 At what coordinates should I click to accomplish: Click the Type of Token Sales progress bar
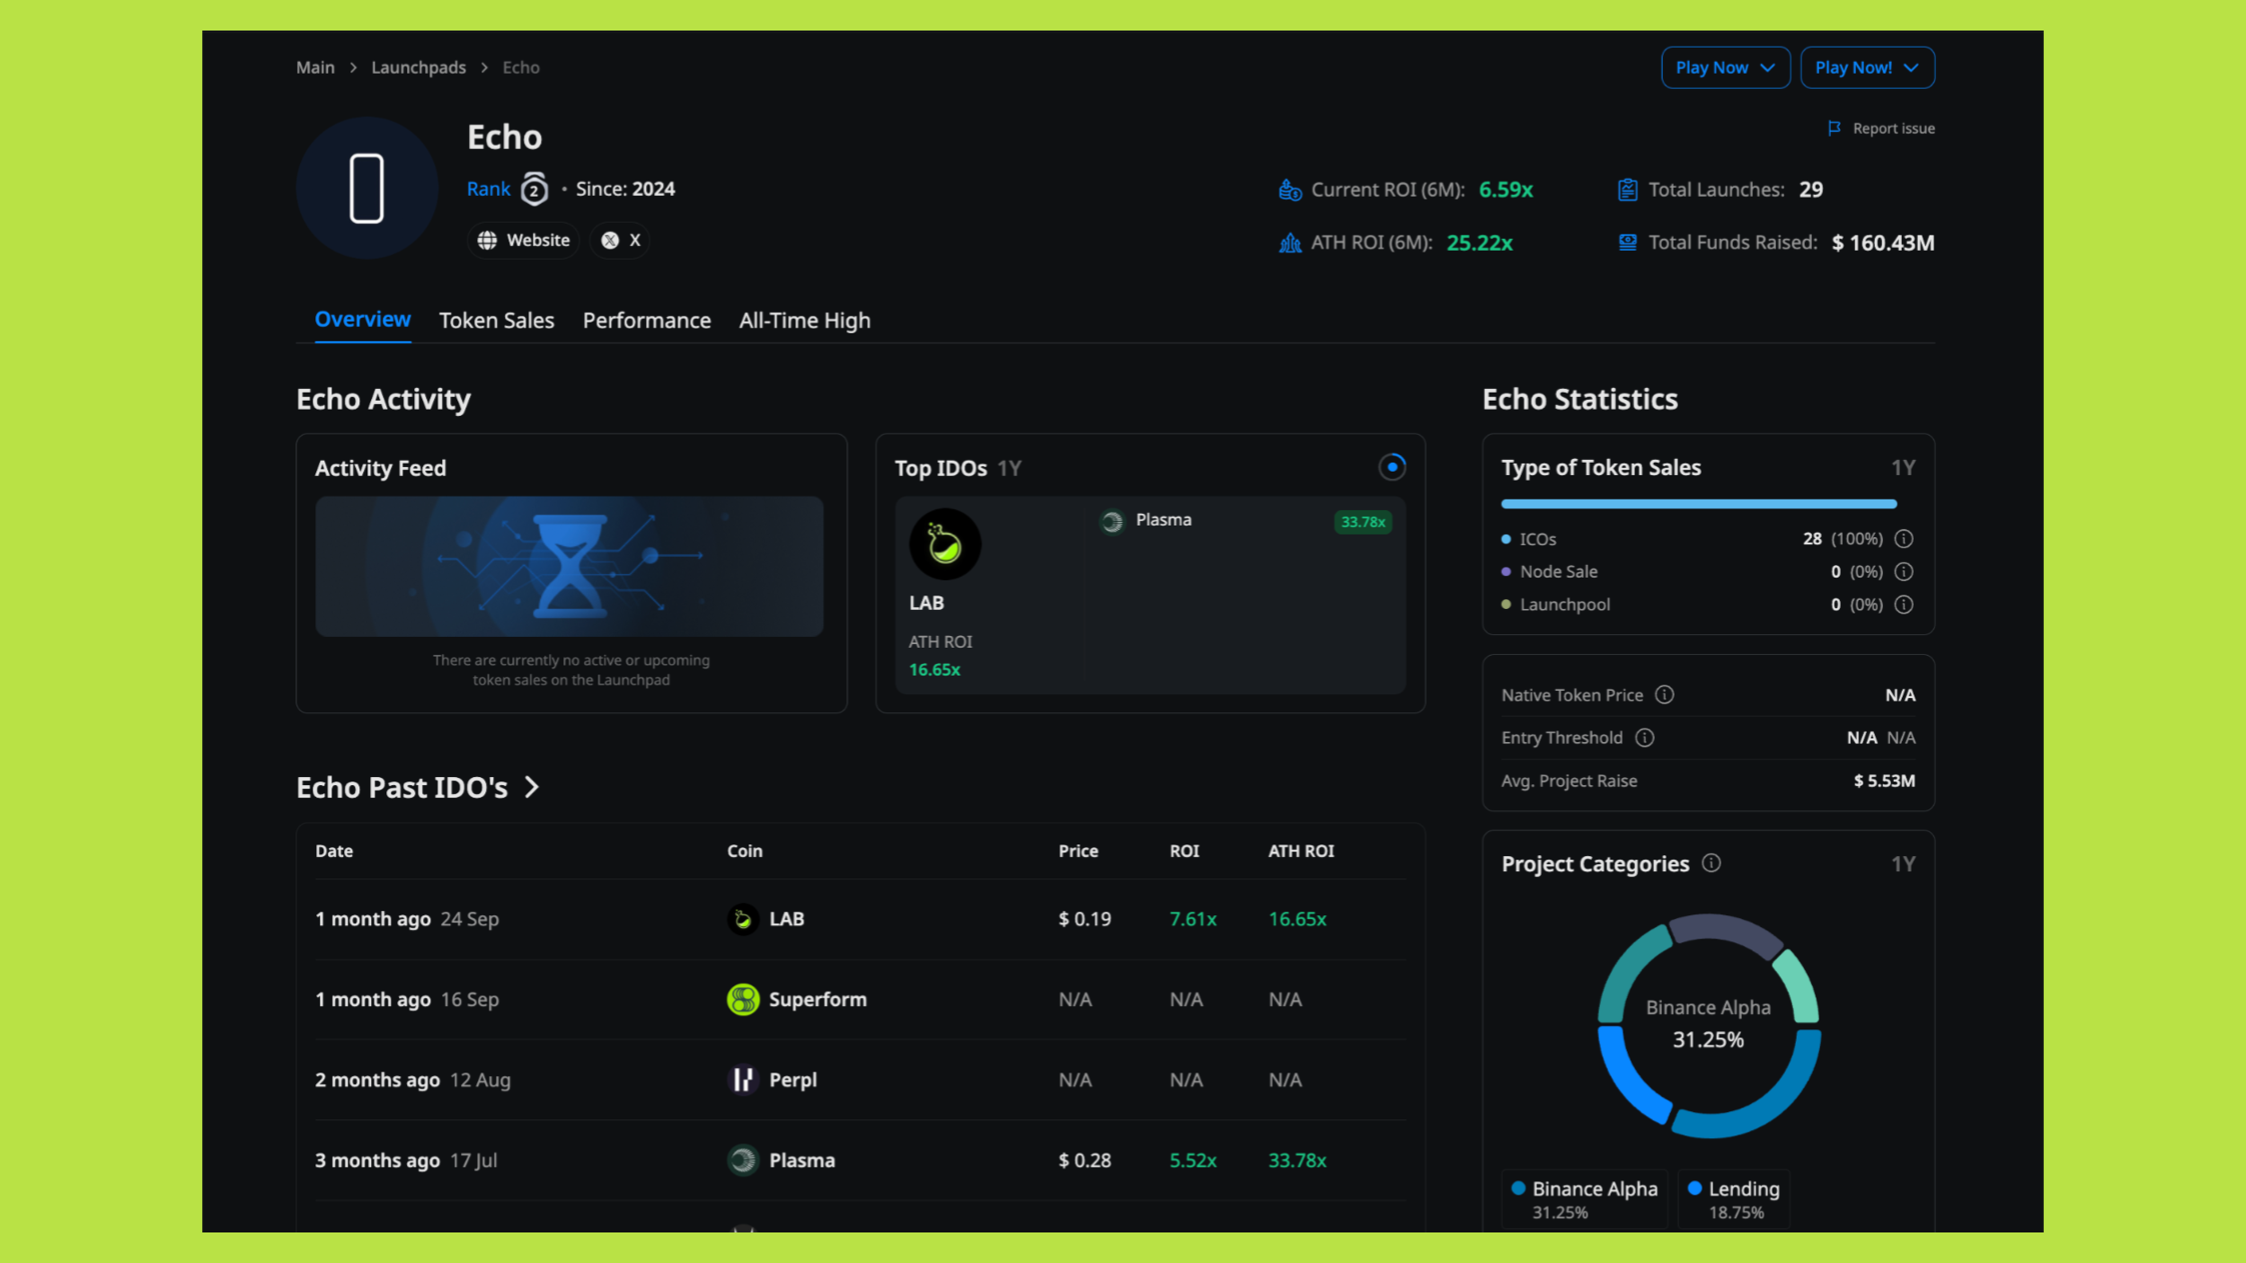(1698, 504)
